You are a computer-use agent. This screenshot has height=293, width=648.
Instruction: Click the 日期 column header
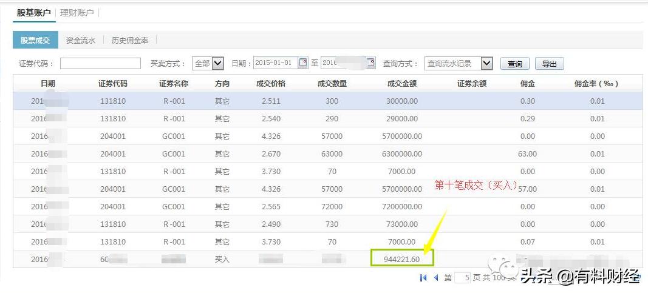click(48, 83)
